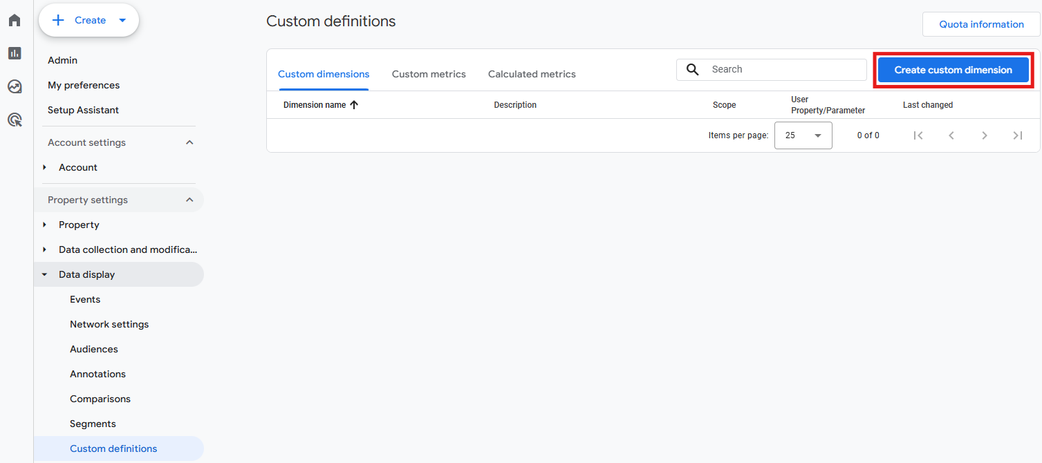The image size is (1042, 463).
Task: Go to next page of table
Action: pyautogui.click(x=985, y=135)
